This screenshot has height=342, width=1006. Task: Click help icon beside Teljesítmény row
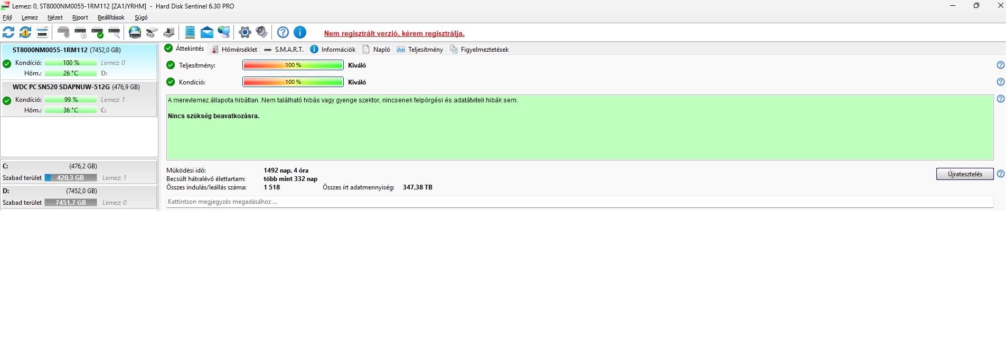[1000, 65]
